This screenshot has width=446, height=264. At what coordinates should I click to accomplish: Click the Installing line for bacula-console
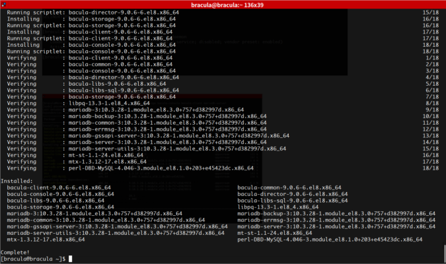223,45
